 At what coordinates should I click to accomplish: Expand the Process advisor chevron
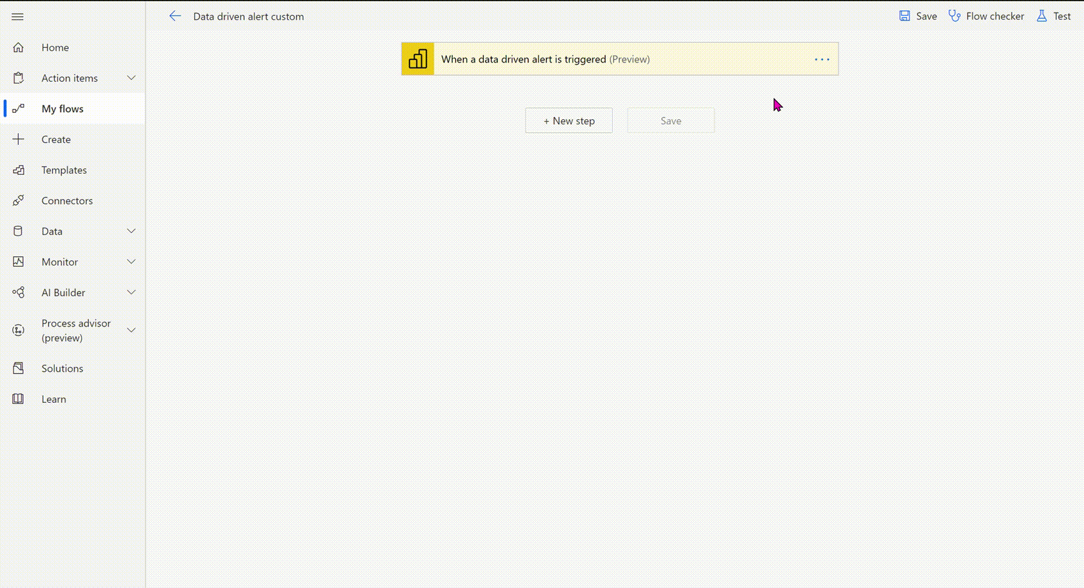(x=131, y=330)
